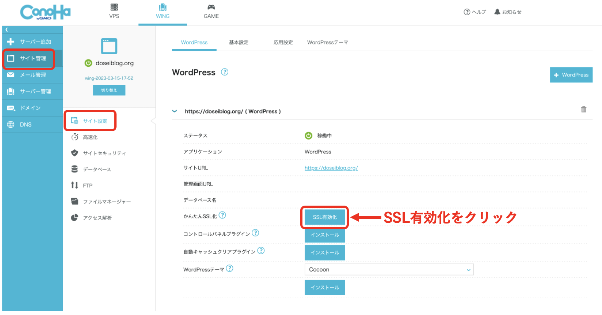The width and height of the screenshot is (602, 315).
Task: Collapse the https://doseiblog.org/ WordPress entry
Action: click(175, 111)
